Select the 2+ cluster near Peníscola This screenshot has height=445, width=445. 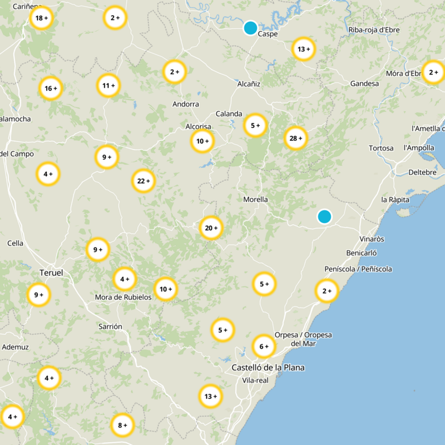[x=325, y=290]
